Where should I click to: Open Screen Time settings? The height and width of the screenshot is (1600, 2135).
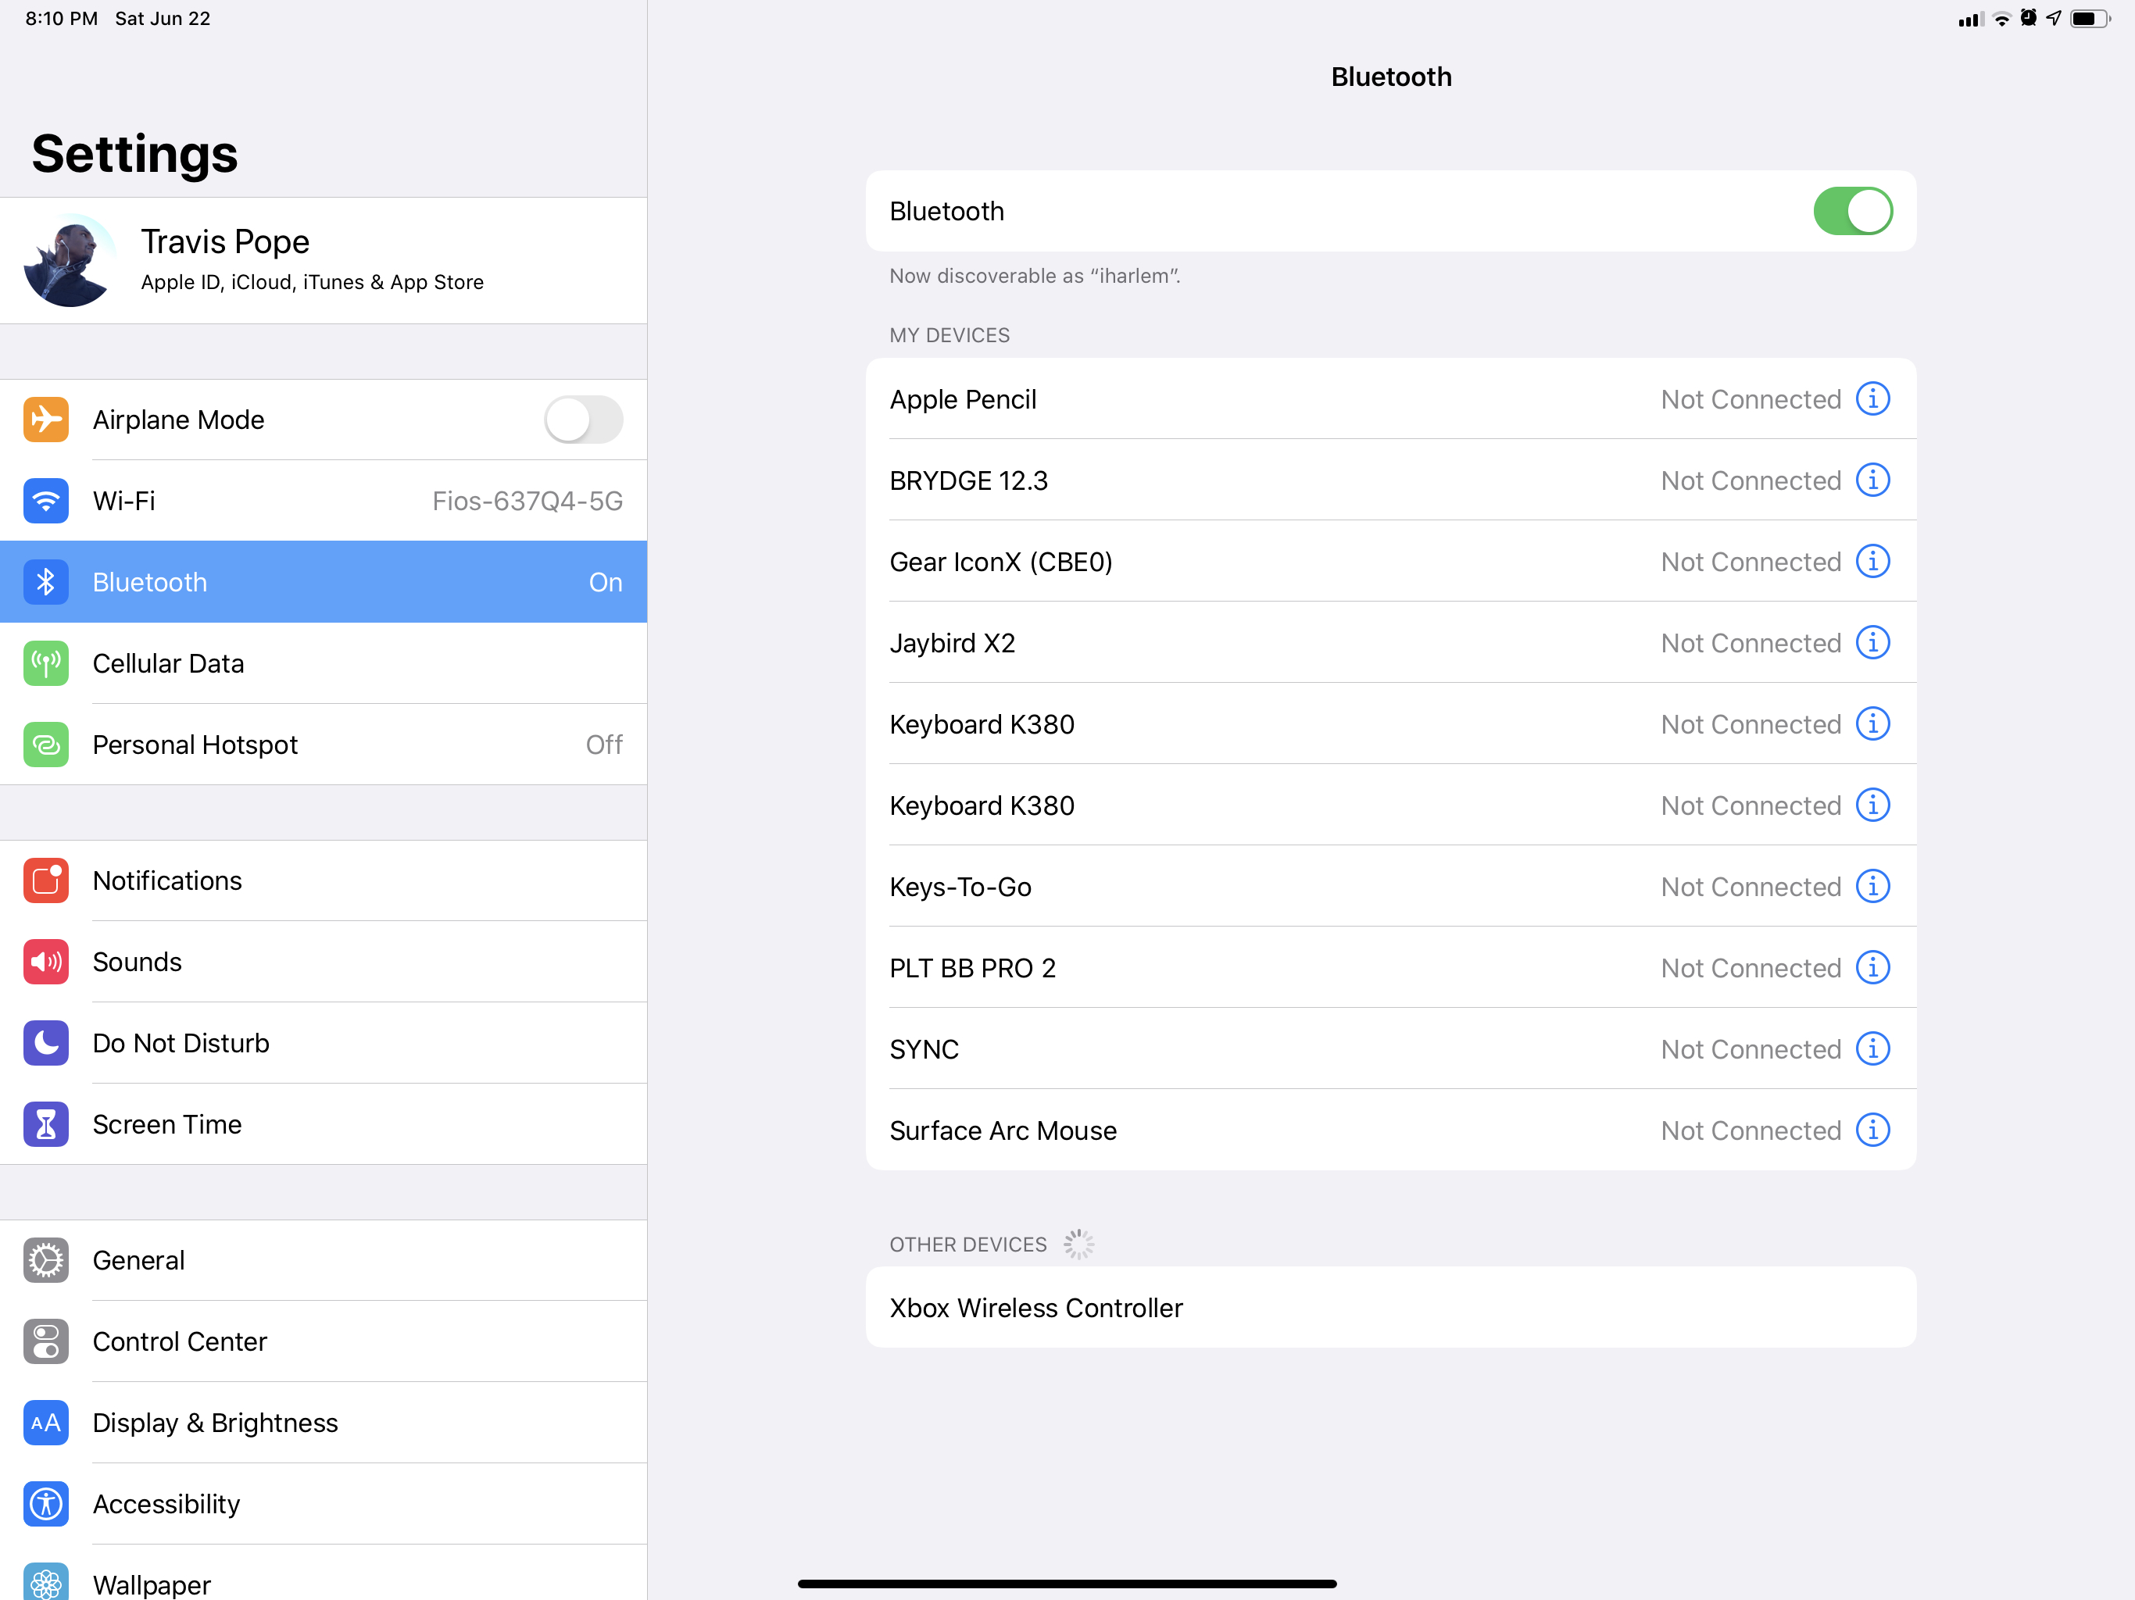point(324,1124)
